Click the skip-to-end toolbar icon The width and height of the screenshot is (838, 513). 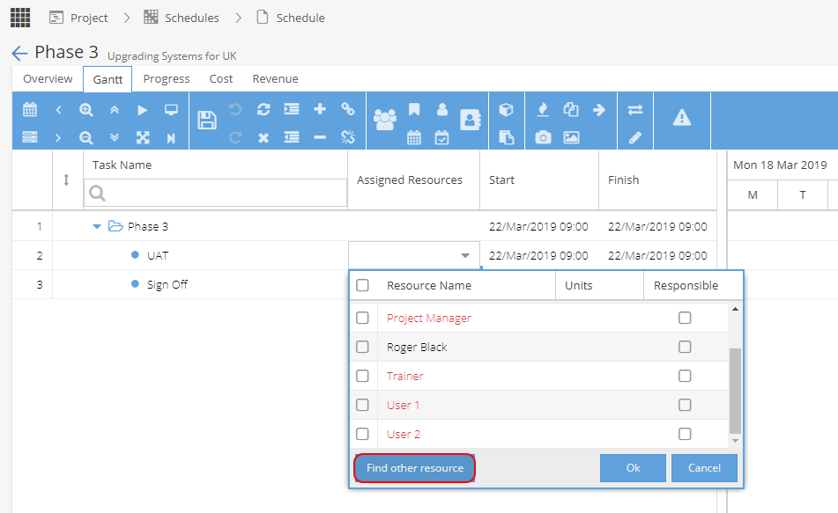(171, 138)
